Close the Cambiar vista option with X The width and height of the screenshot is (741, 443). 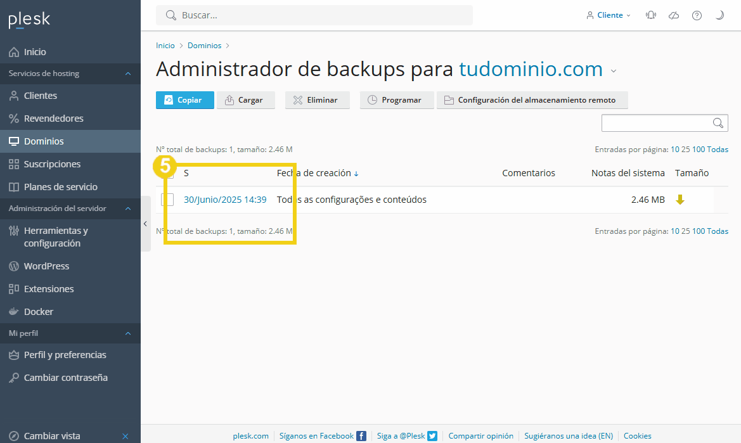point(126,436)
